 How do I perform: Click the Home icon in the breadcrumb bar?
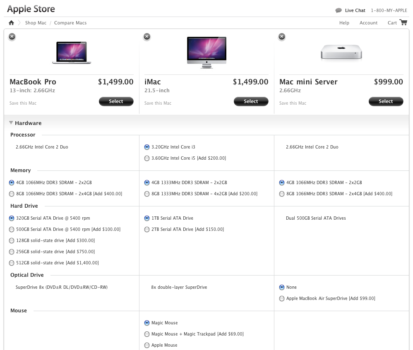tap(11, 23)
